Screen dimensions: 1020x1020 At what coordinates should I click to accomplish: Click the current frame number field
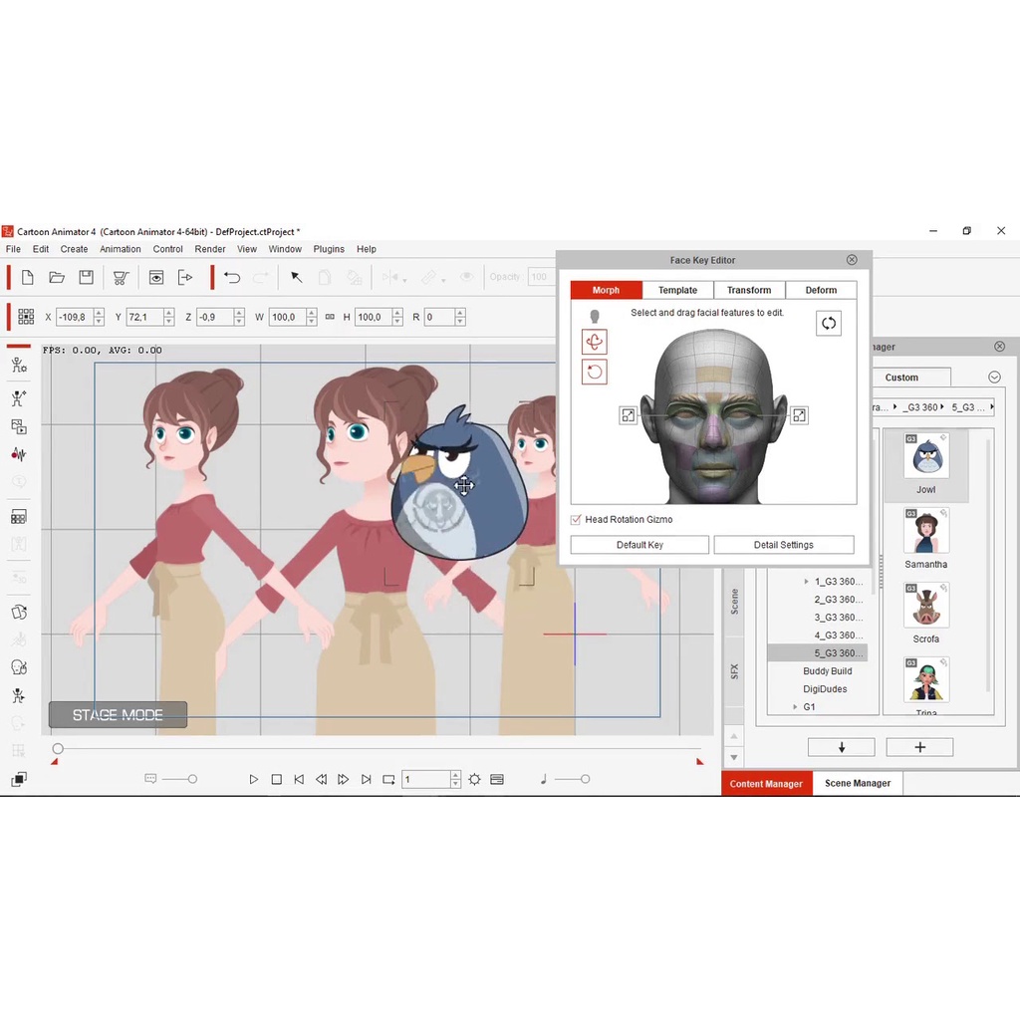point(426,779)
